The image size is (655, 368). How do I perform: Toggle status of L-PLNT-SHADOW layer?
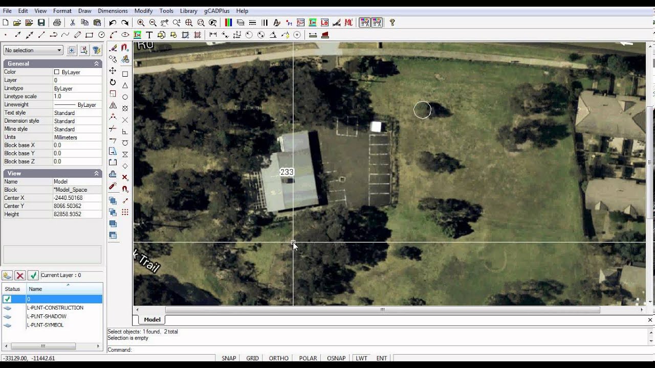click(x=7, y=317)
